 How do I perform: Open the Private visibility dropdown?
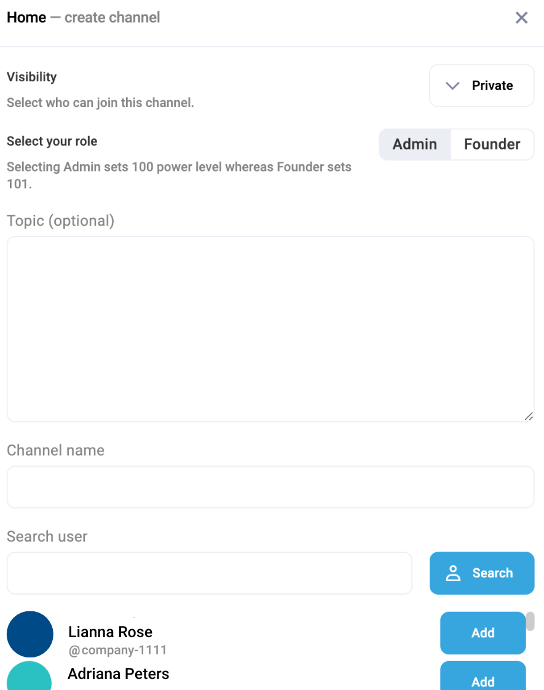click(x=481, y=86)
